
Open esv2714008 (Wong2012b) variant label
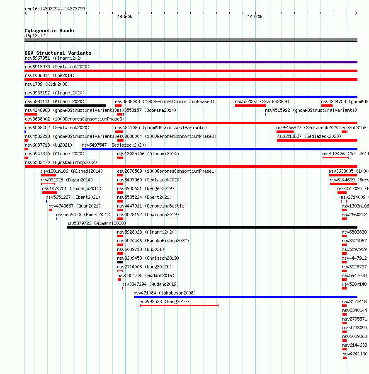pos(144,267)
